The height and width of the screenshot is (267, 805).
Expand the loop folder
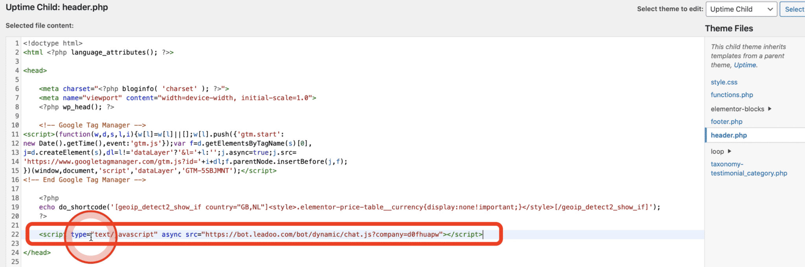(721, 151)
